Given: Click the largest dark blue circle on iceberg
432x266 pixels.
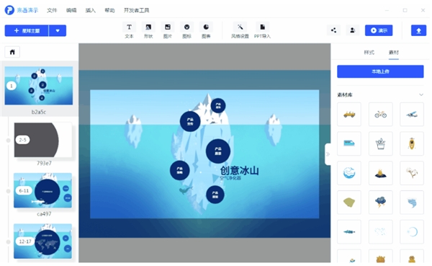Looking at the screenshot, I should (218, 151).
